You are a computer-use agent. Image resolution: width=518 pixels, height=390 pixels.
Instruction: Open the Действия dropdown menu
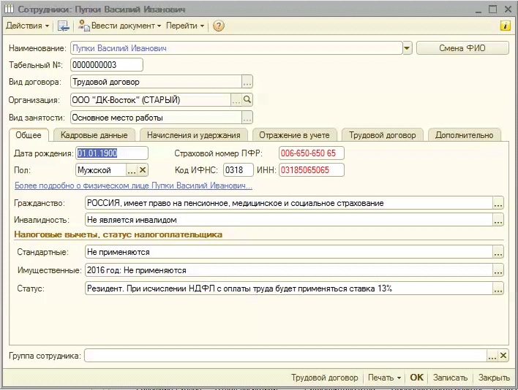[27, 26]
